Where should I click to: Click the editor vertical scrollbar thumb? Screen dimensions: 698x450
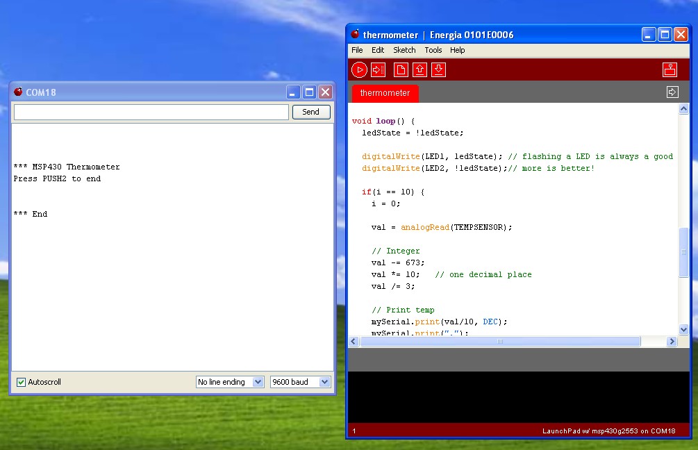(x=683, y=252)
